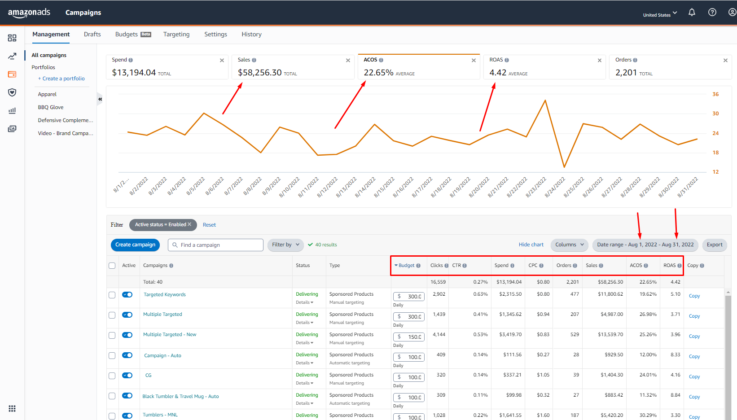The image size is (737, 420).
Task: Check the Multiple Targeted campaign checkbox
Action: pos(112,315)
